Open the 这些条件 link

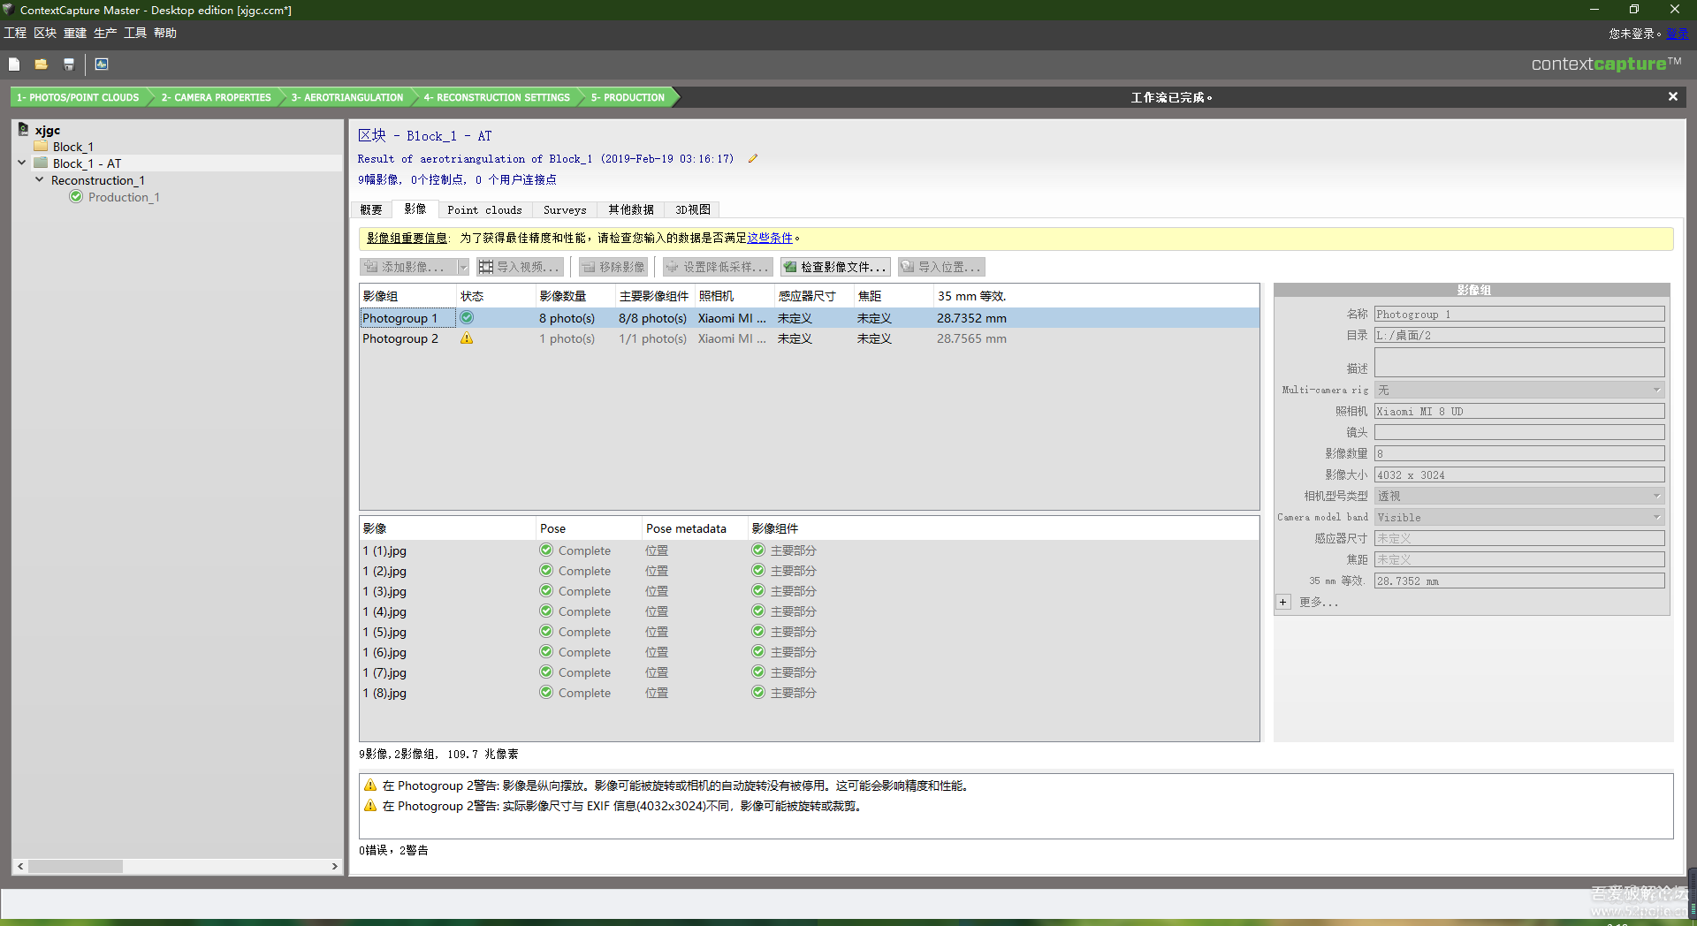[770, 238]
